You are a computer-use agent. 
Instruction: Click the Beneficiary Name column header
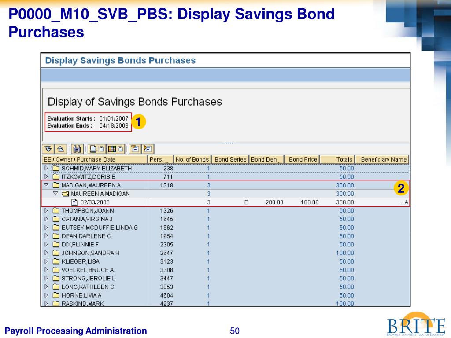[x=383, y=159]
